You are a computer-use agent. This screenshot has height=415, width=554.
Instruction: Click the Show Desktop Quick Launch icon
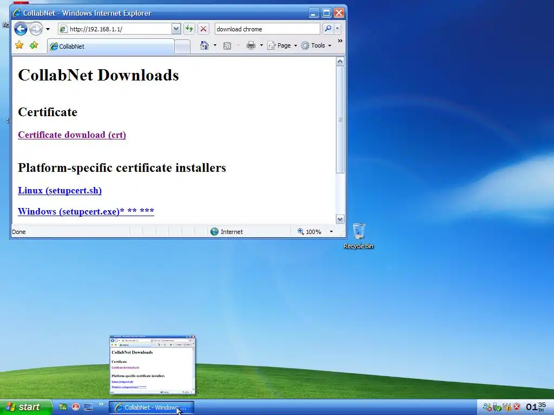(88, 407)
